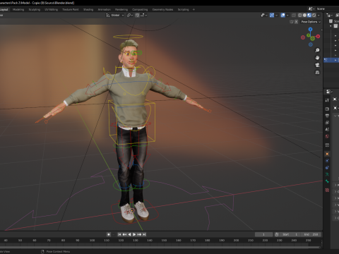
Task: Jump to timeline start frame
Action: click(119, 234)
